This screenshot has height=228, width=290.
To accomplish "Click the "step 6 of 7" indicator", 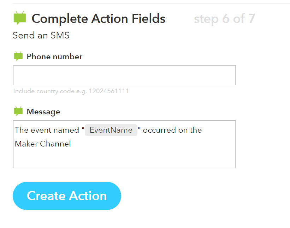I will point(224,19).
